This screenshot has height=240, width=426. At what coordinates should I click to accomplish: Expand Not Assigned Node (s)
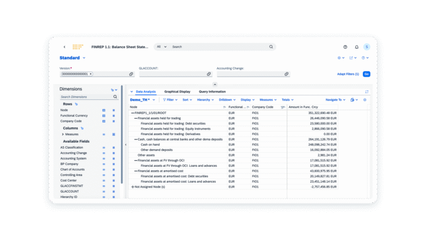tap(133, 187)
